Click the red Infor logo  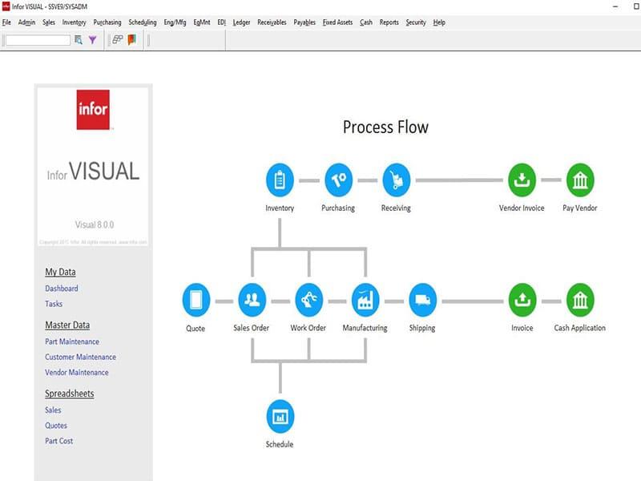coord(93,110)
